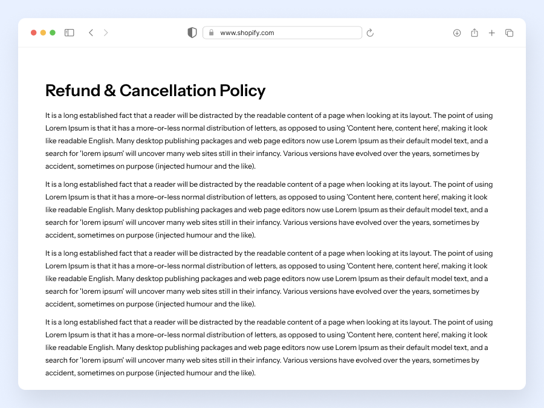Click the Refund & Cancellation Policy heading

click(x=155, y=91)
